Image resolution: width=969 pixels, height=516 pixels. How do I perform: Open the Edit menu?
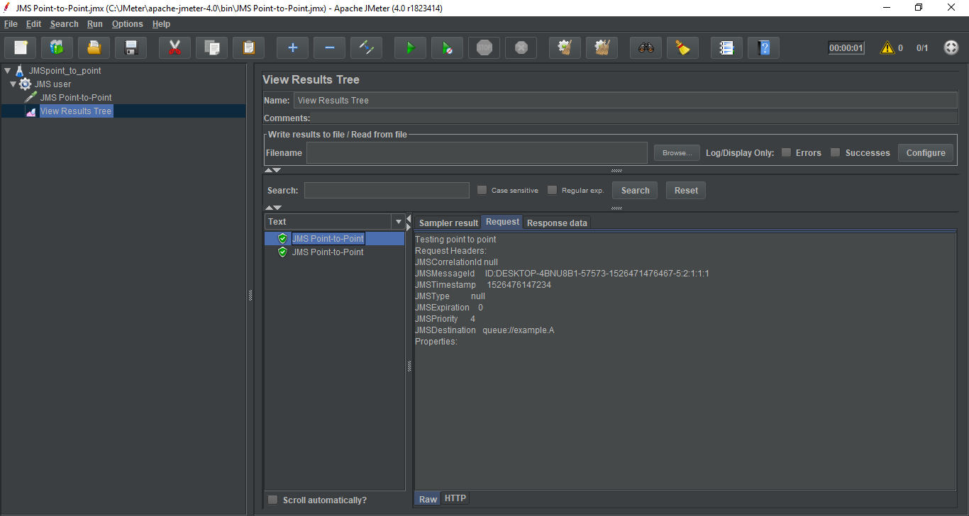tap(33, 24)
